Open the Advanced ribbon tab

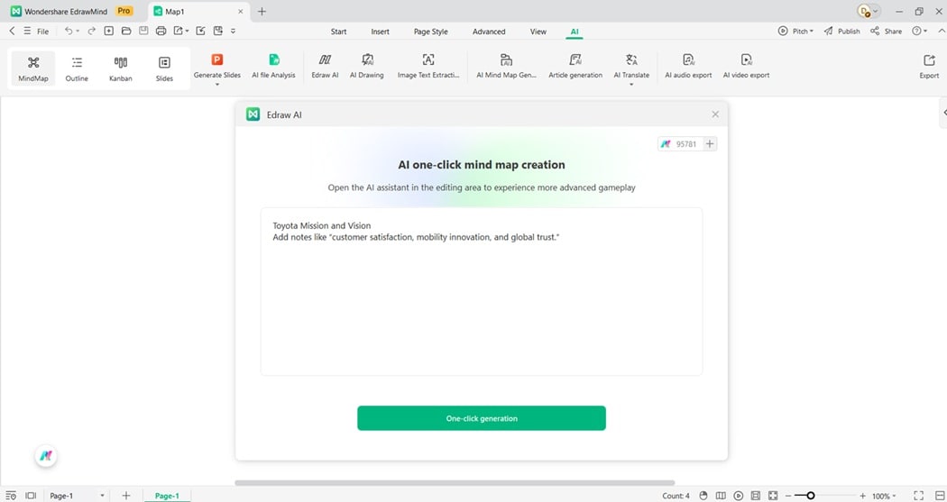coord(489,32)
